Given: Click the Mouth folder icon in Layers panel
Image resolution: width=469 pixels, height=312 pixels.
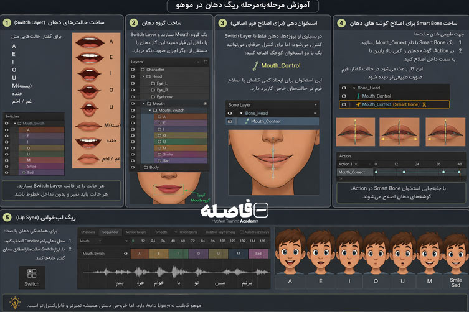Looking at the screenshot, I should point(149,104).
